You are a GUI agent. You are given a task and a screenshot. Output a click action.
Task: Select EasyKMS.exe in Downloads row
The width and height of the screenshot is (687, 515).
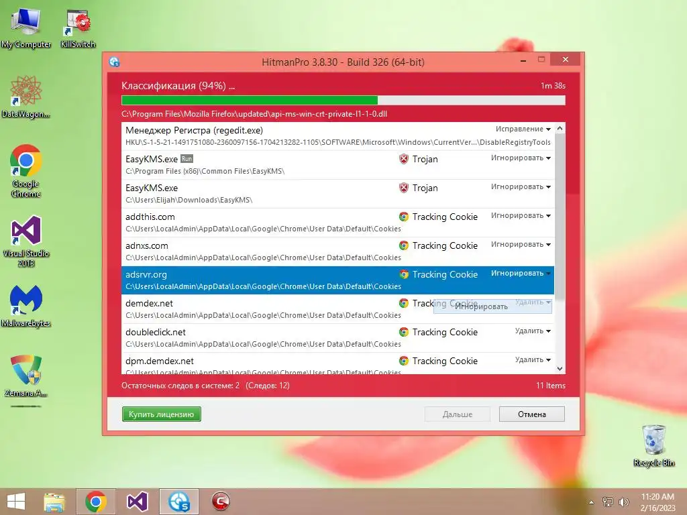coord(338,194)
